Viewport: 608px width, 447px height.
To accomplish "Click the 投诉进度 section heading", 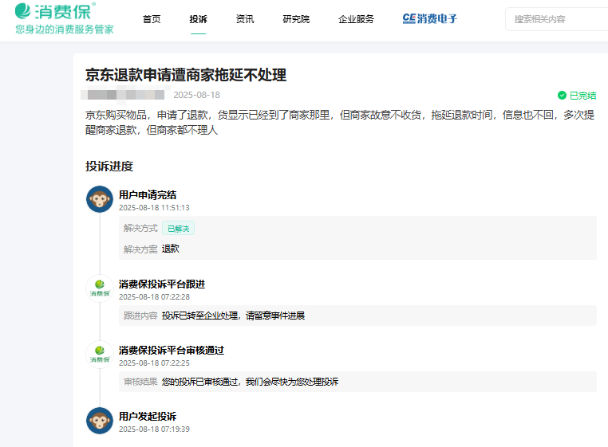I will coord(109,167).
